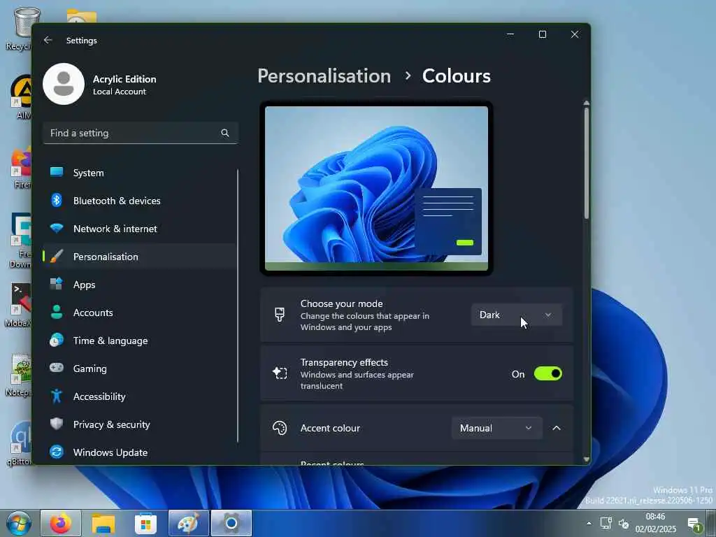Click the Choose your mode paintbrush icon
The width and height of the screenshot is (716, 537).
coord(280,315)
